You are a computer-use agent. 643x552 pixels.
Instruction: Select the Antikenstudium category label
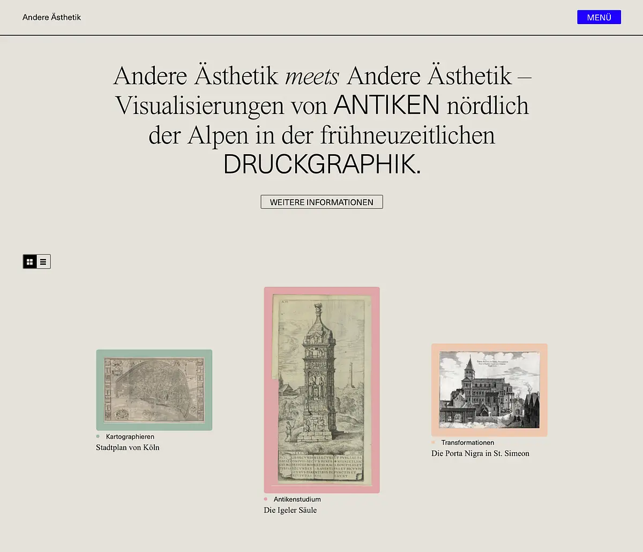297,499
